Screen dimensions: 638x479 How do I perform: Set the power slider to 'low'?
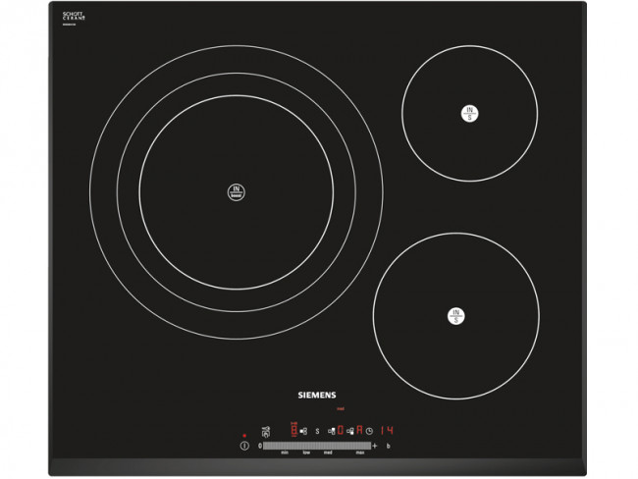(x=306, y=452)
